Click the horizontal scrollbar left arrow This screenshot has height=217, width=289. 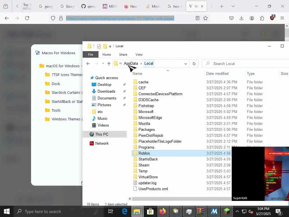[x=130, y=199]
